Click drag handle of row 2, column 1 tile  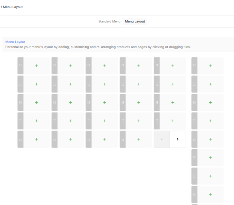(x=20, y=84)
